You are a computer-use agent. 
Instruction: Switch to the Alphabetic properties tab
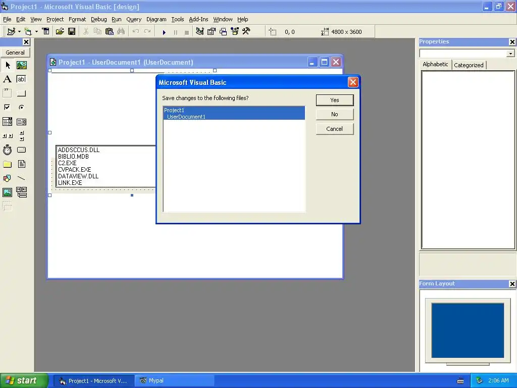[435, 64]
